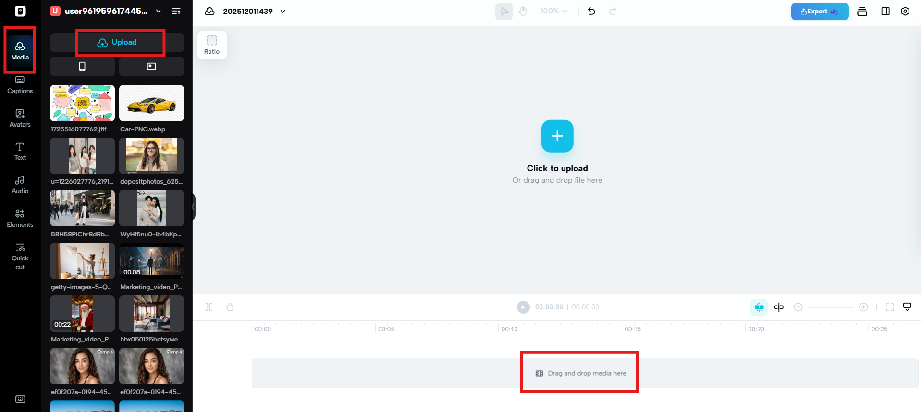Viewport: 921px width, 412px height.
Task: Switch to the Media tab
Action: (20, 50)
